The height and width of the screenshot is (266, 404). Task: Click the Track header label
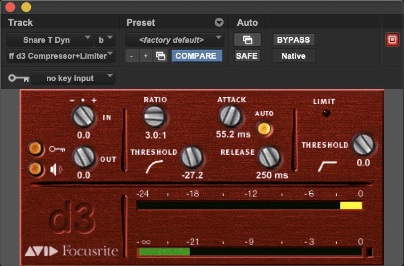[x=20, y=23]
